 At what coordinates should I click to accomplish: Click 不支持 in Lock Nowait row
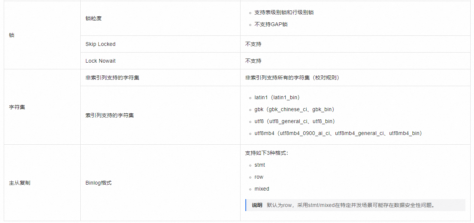[x=253, y=61]
